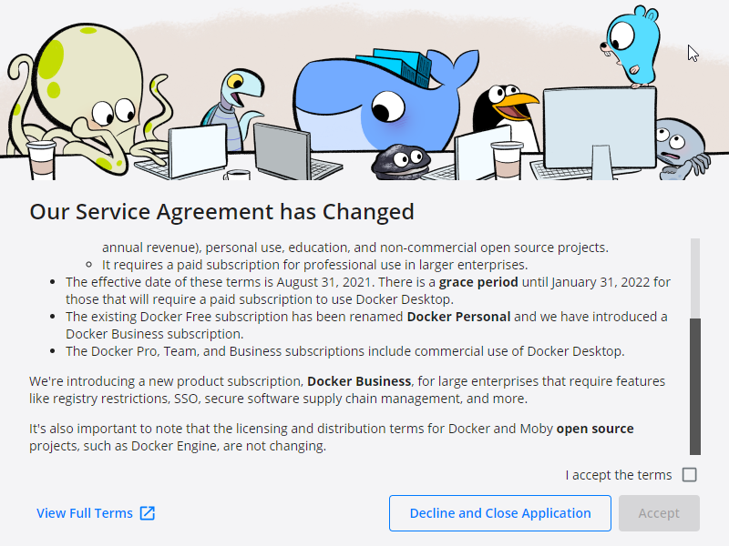The height and width of the screenshot is (546, 729).
Task: Click the heading Our Service Agreement has Changed
Action: pyautogui.click(x=222, y=211)
